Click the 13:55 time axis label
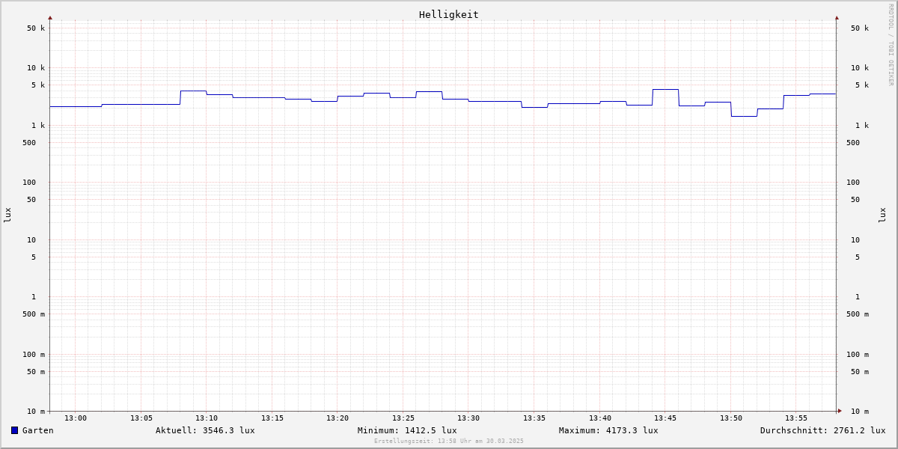Image resolution: width=898 pixels, height=449 pixels. 796,418
